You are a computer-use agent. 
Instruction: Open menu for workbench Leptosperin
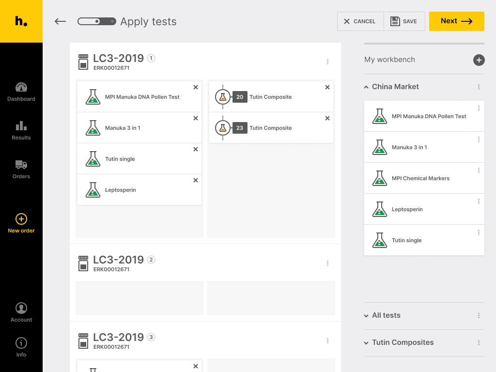pyautogui.click(x=479, y=201)
